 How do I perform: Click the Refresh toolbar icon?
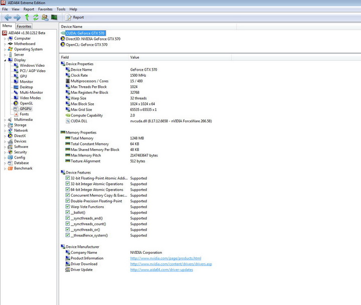[36, 17]
